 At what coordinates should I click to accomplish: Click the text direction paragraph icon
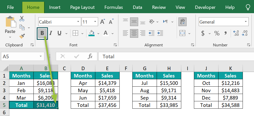pyautogui.click(x=166, y=22)
